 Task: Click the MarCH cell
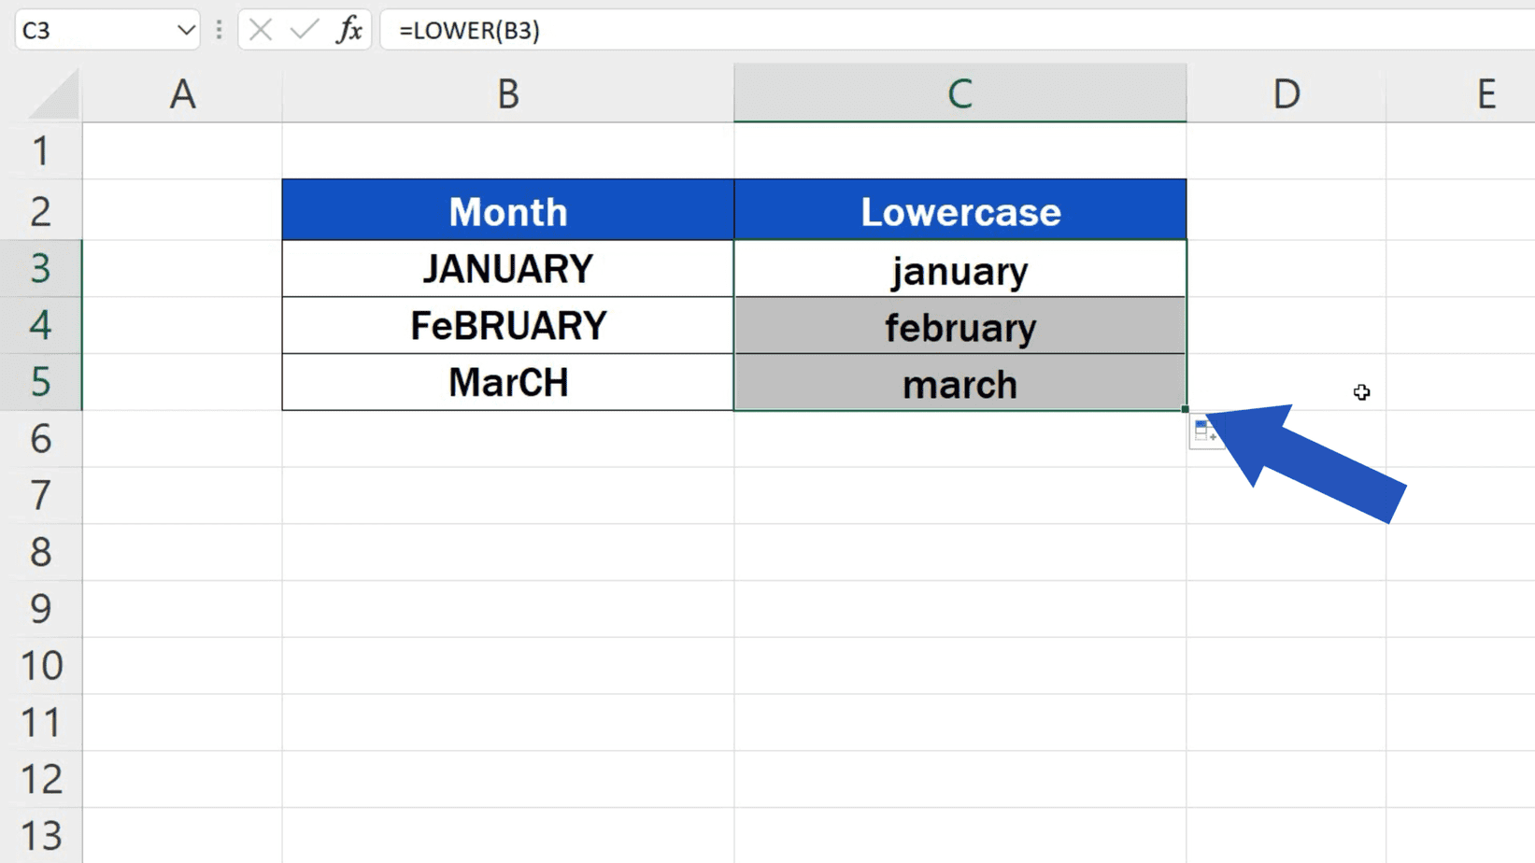507,383
